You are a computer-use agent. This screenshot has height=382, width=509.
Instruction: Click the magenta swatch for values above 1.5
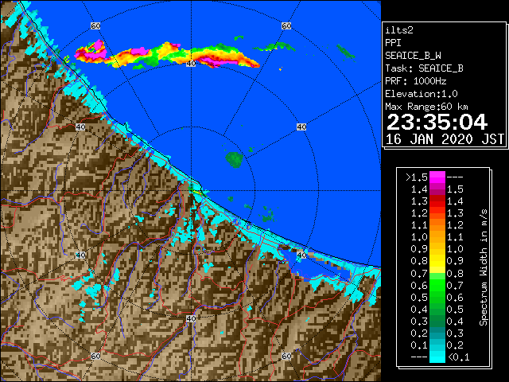(437, 177)
